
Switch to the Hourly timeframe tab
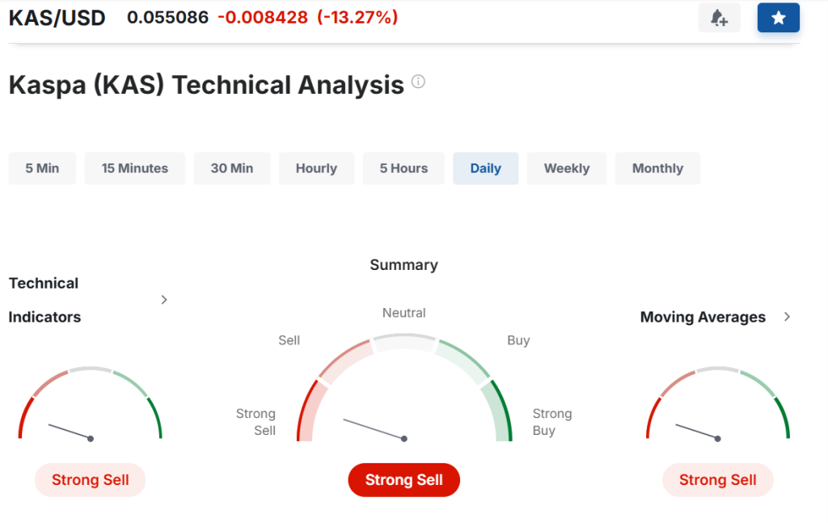point(316,168)
